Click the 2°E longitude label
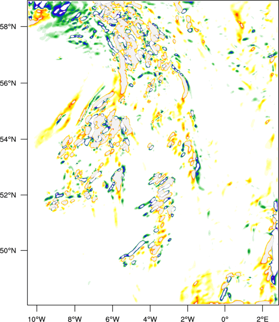Image resolution: width=279 pixels, height=322 pixels. [x=262, y=319]
